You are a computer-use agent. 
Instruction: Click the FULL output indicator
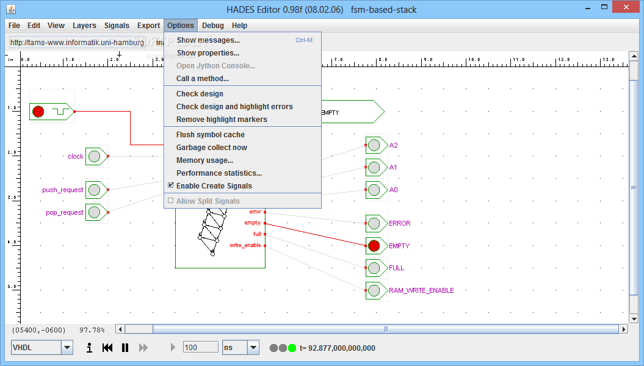tap(374, 268)
